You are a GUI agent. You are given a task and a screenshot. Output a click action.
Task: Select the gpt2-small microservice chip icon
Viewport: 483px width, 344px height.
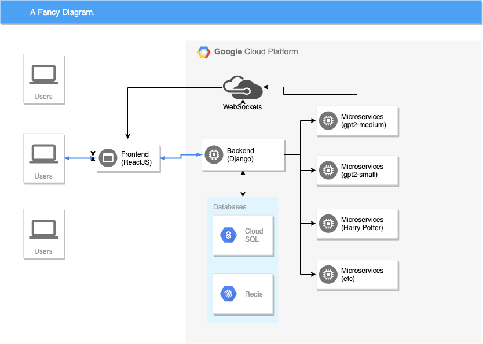328,170
